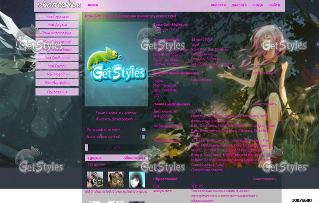Open the поиск search link
Image resolution: width=319 pixels, height=203 pixels.
tap(93, 5)
